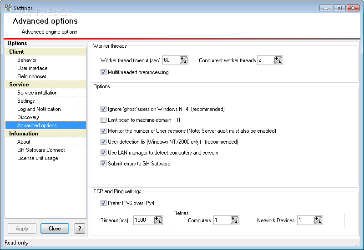Viewport: 364px width, 250px height.
Task: Toggle User detection fix checkbox
Action: 103,142
